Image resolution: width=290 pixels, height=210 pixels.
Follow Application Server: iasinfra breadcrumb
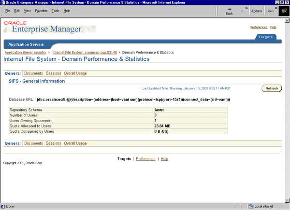pos(25,53)
